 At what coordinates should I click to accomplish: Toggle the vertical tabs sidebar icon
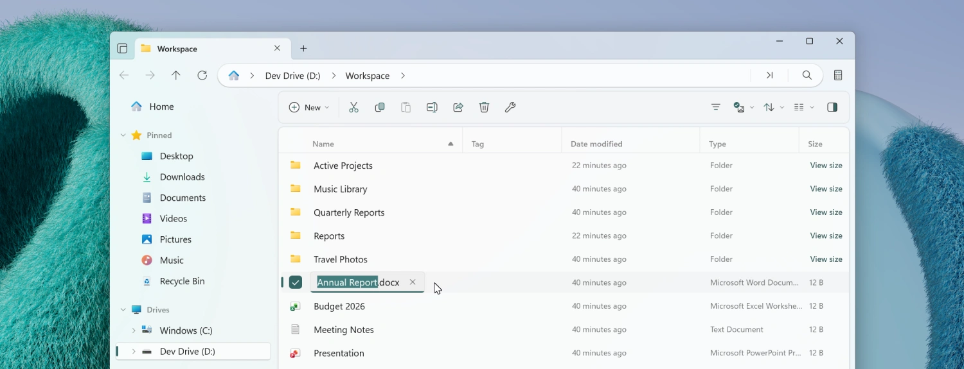point(122,49)
